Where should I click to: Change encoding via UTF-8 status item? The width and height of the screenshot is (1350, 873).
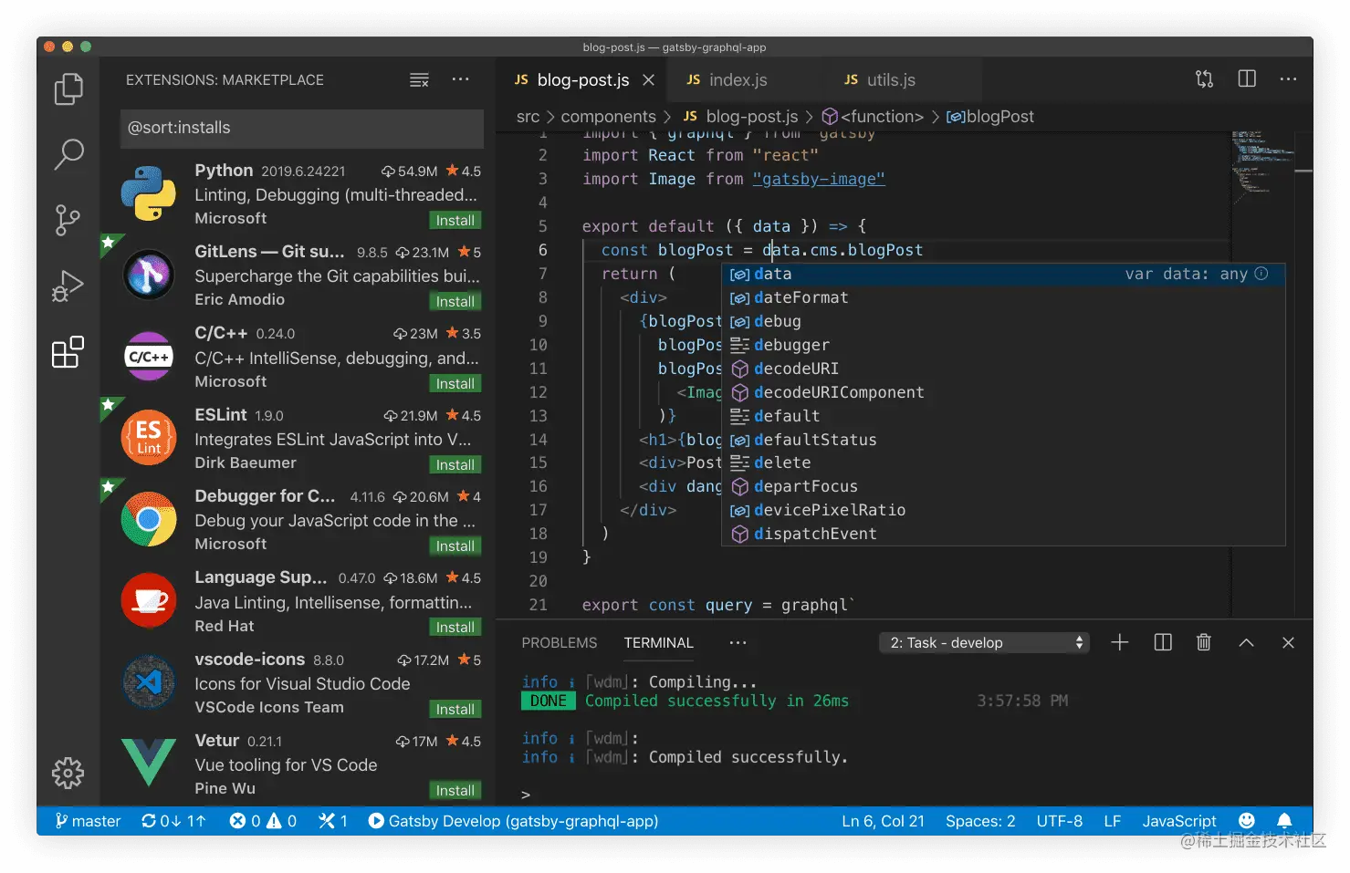click(x=1060, y=820)
